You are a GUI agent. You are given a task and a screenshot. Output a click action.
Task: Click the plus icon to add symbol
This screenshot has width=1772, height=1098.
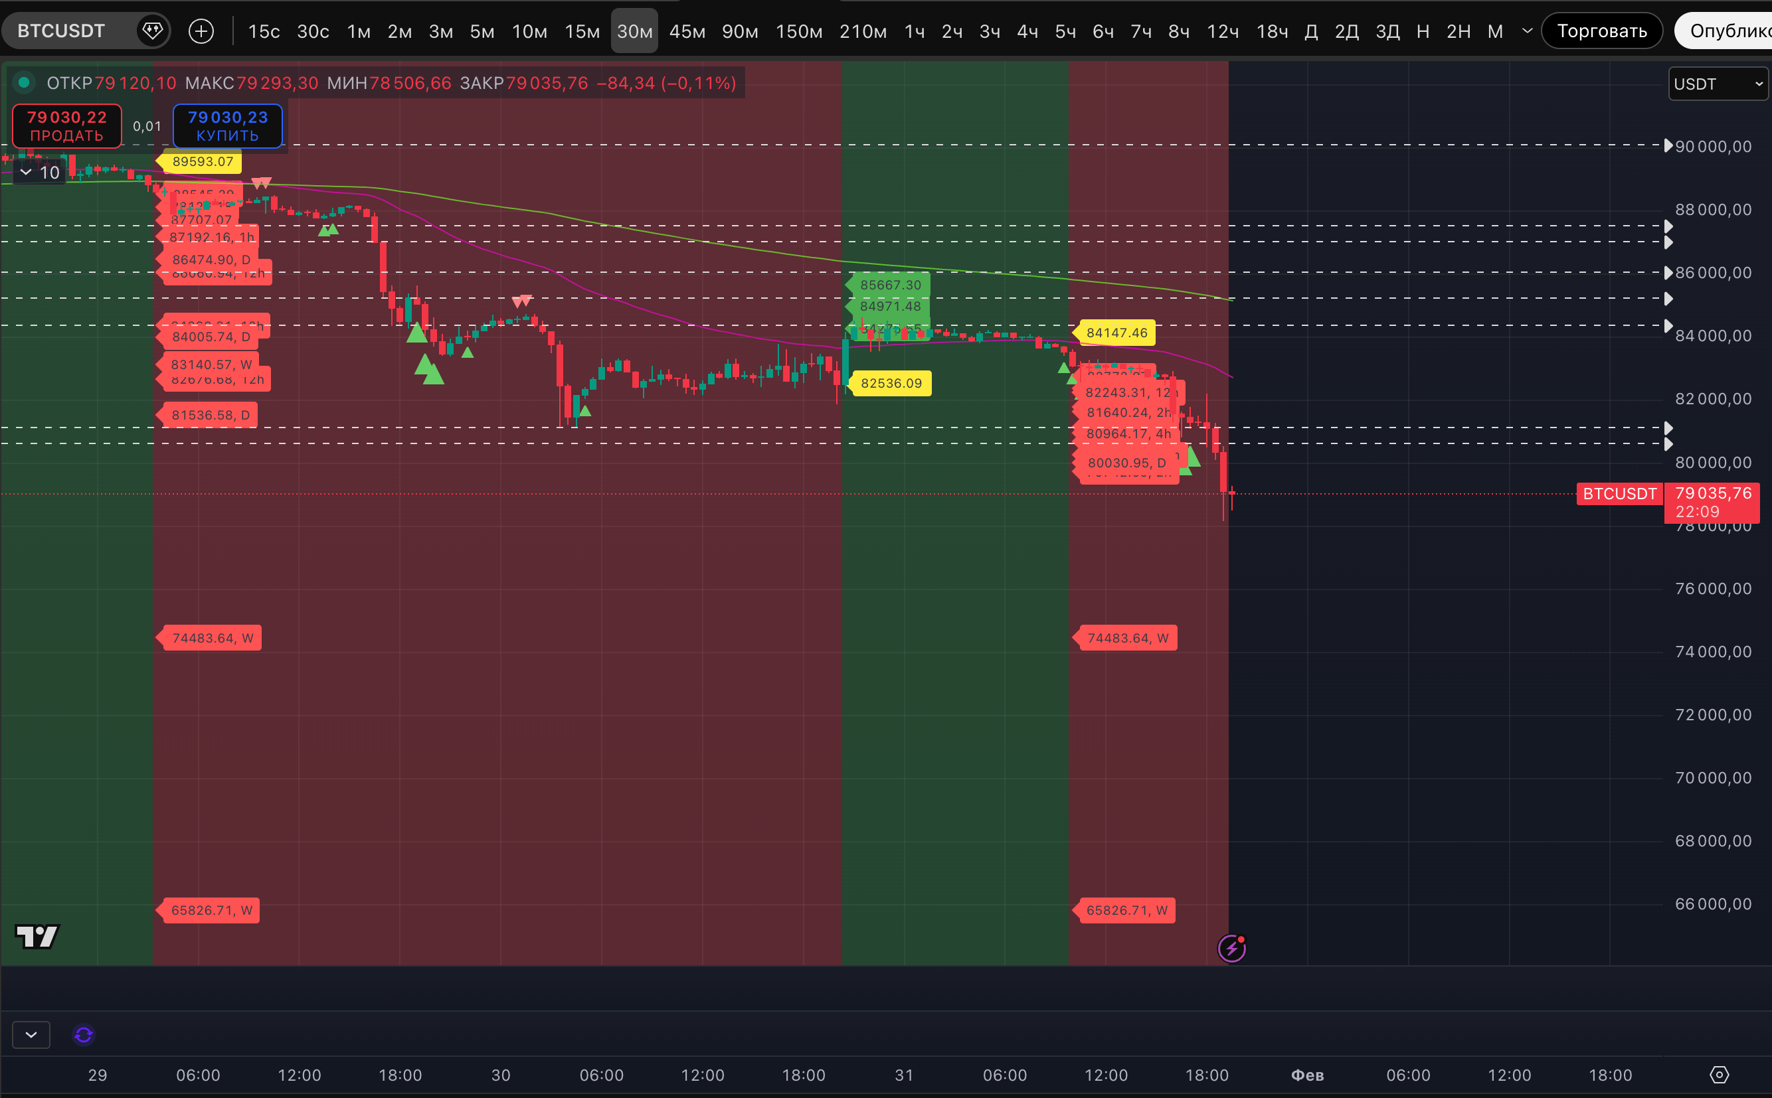(x=201, y=31)
